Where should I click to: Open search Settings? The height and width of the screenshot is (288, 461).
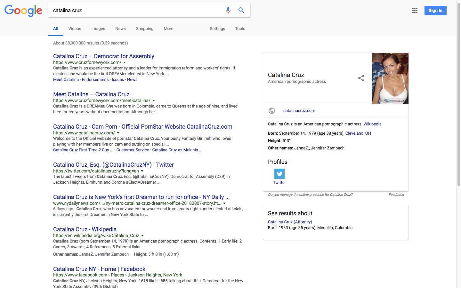(217, 28)
